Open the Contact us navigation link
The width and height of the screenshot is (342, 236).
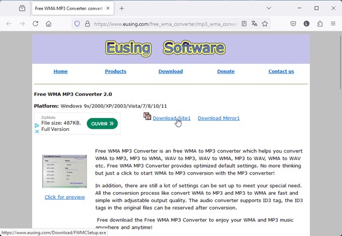(281, 71)
